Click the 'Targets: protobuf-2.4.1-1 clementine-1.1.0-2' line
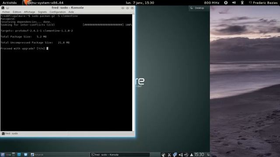Screen dimensions: 280x157 coord(37,31)
